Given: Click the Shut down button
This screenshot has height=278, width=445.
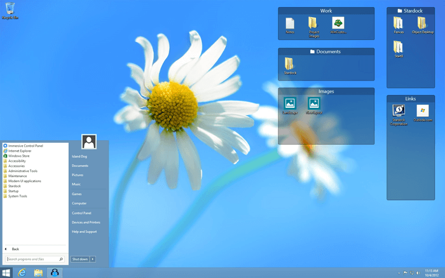Looking at the screenshot, I should coord(79,259).
